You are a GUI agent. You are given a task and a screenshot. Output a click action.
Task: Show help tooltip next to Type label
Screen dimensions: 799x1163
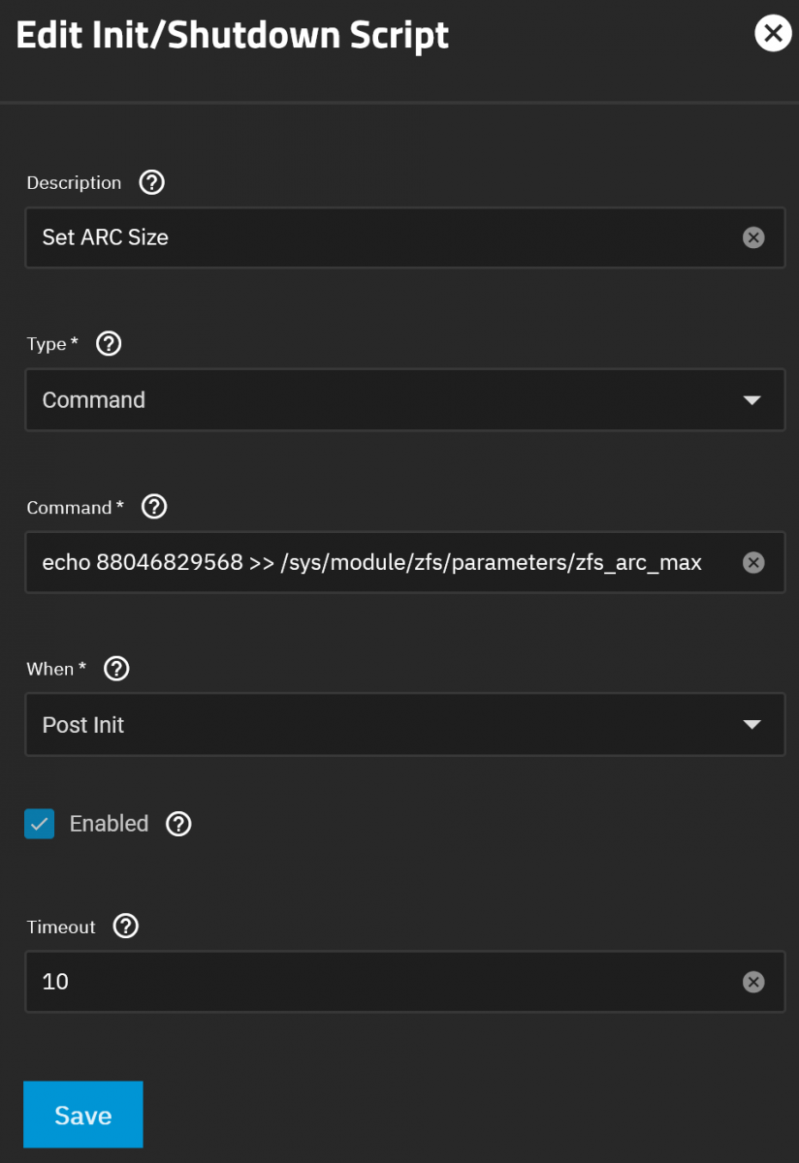(110, 343)
